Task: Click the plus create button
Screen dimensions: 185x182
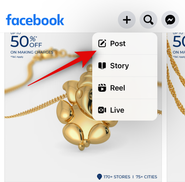Action: pos(127,20)
